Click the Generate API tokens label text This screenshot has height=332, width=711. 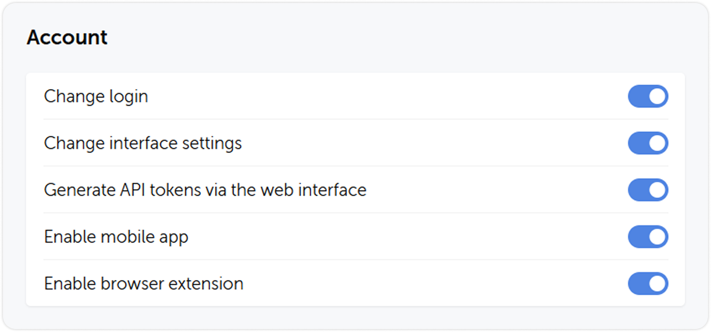pos(205,190)
